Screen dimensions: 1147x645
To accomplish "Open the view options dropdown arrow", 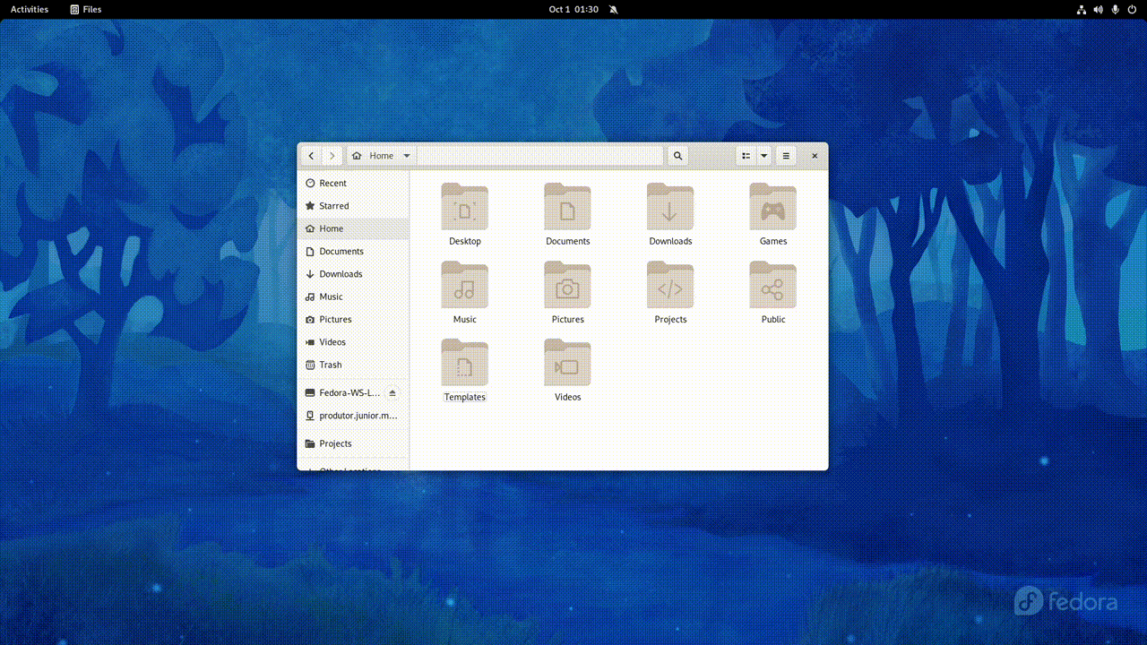I will click(x=763, y=156).
